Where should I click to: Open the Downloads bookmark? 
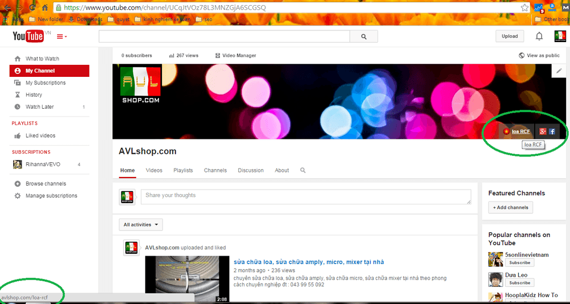[x=85, y=19]
